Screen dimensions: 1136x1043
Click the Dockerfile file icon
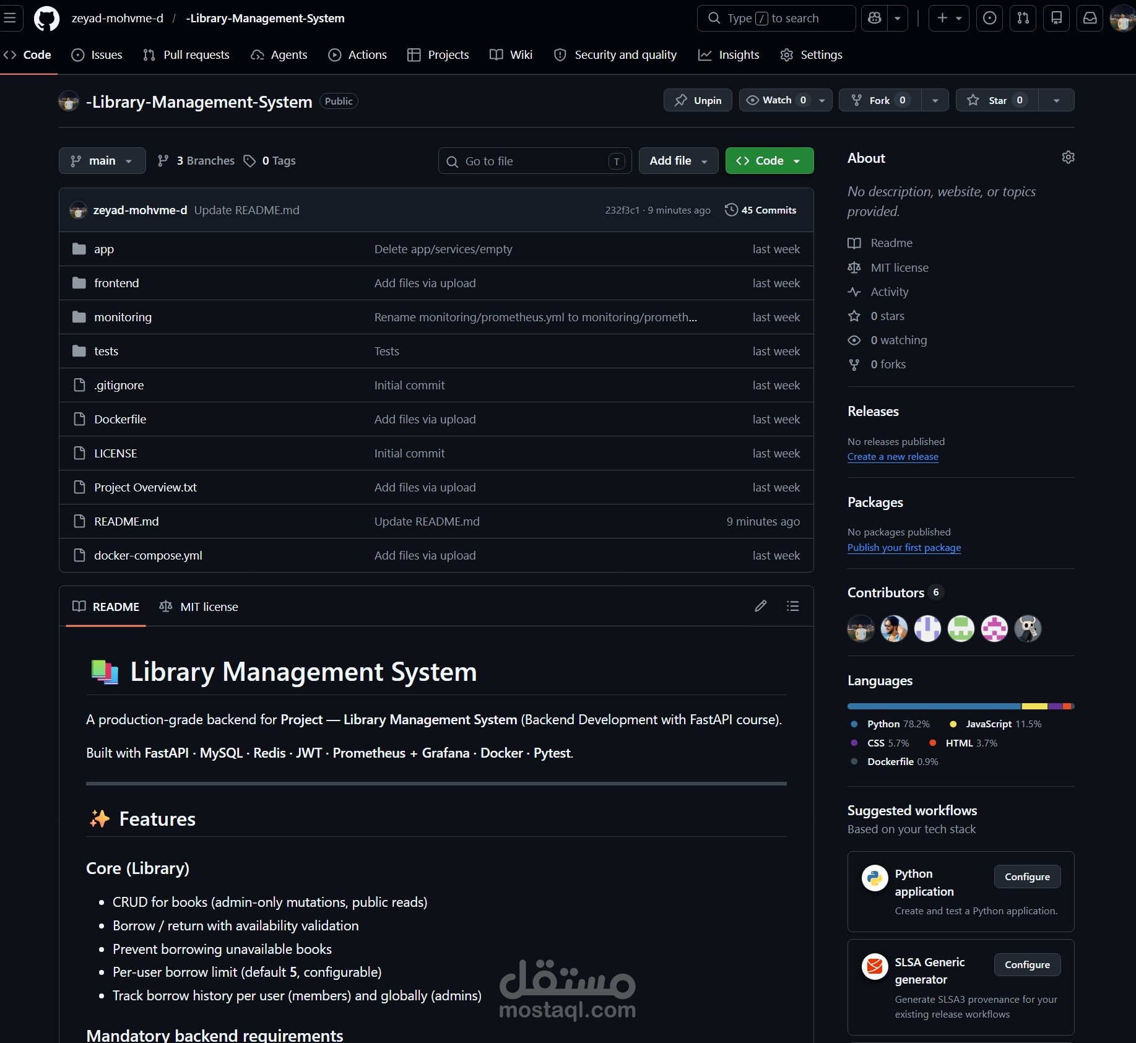tap(79, 419)
